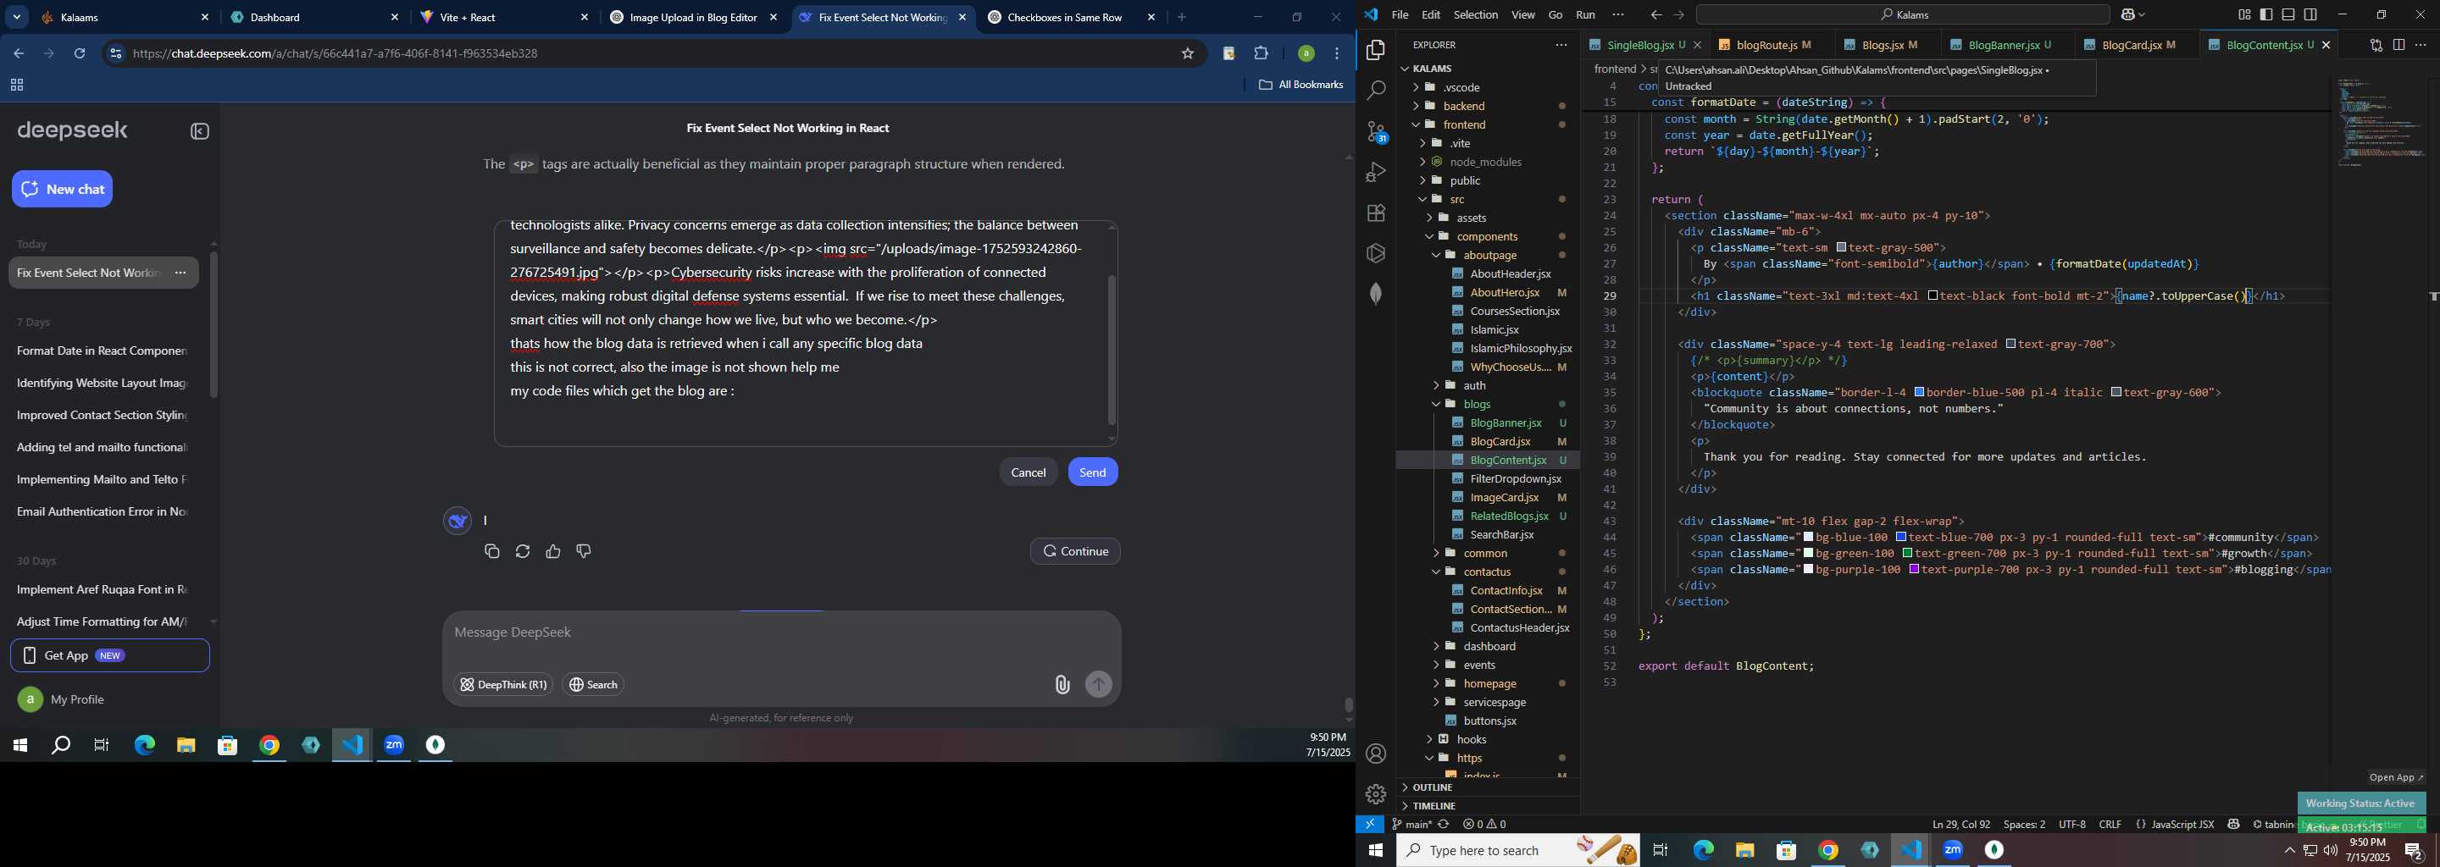Expand the dashboard folder in Explorer
This screenshot has width=2440, height=867.
pos(1489,648)
